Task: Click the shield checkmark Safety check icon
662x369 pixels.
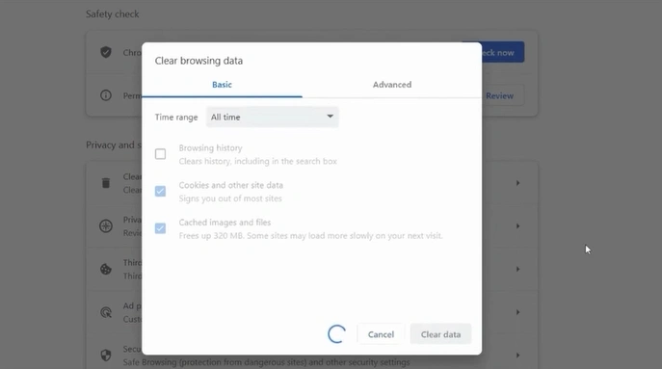Action: click(x=106, y=52)
